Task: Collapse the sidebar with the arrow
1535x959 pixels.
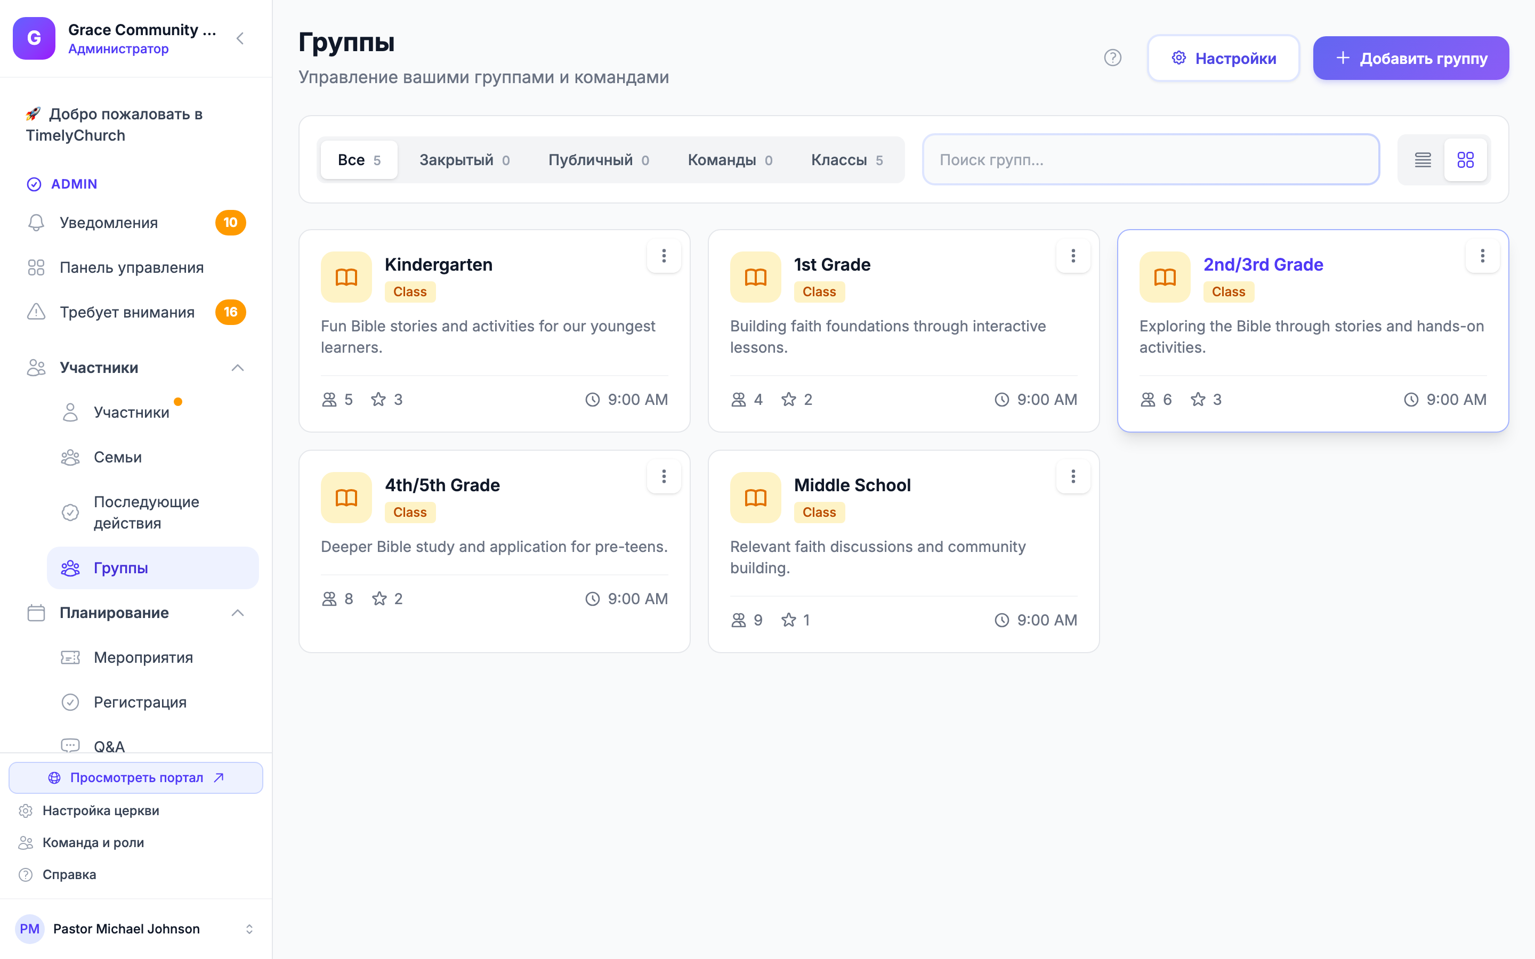Action: [x=240, y=39]
